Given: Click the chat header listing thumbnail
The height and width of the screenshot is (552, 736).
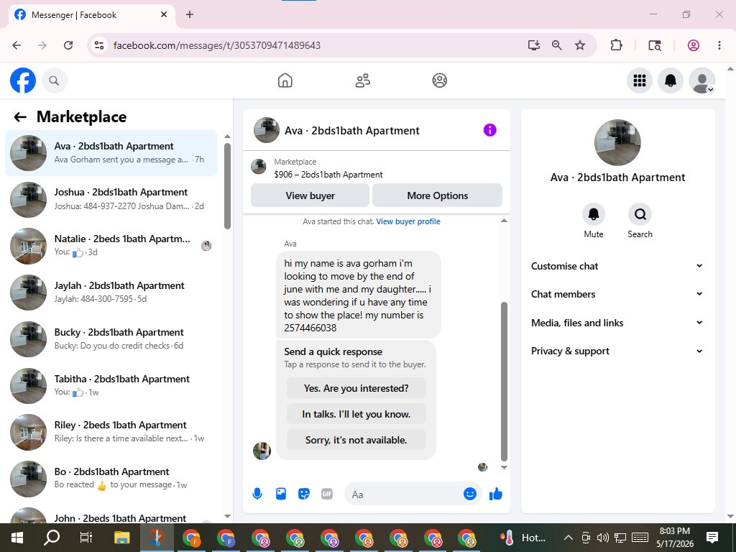Looking at the screenshot, I should [266, 130].
